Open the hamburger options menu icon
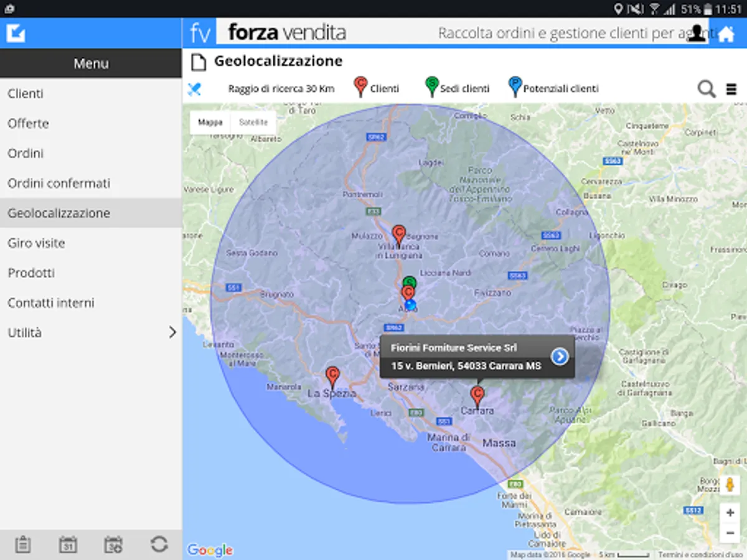This screenshot has width=747, height=560. [731, 90]
